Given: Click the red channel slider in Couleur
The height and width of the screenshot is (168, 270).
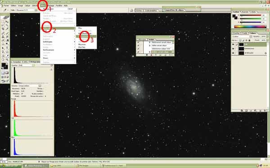Looking at the screenshot, I should click(x=250, y=15).
